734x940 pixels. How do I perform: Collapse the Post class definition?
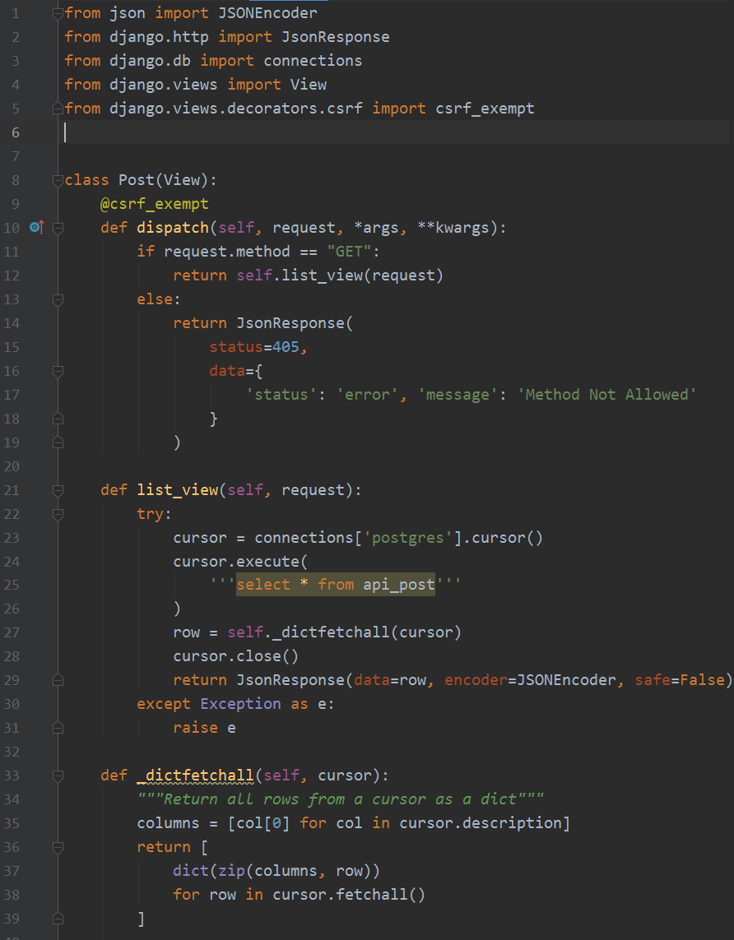tap(58, 180)
